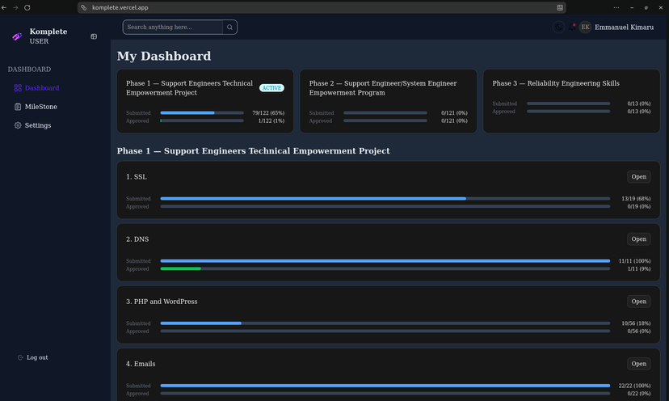Collapse sidebar with panel toggle icon

(94, 36)
